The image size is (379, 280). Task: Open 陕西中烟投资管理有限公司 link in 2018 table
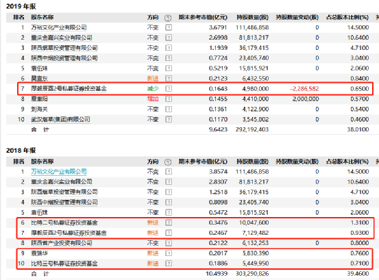coord(64,202)
